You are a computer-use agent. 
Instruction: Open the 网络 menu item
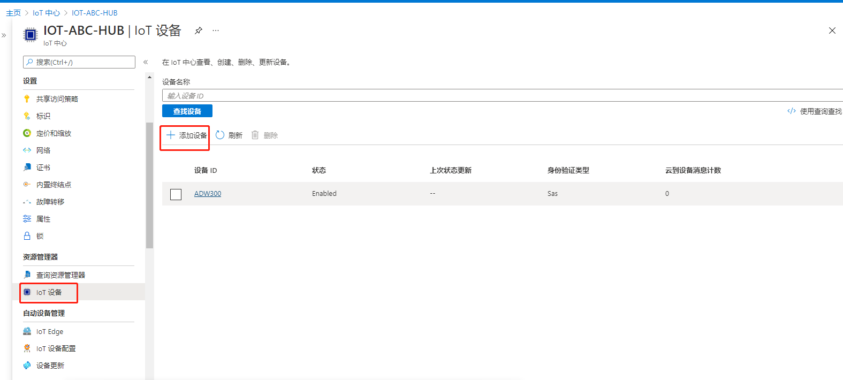point(43,150)
